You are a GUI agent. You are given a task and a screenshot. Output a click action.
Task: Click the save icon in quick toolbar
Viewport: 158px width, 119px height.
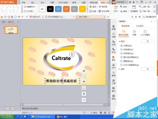pyautogui.click(x=5, y=17)
